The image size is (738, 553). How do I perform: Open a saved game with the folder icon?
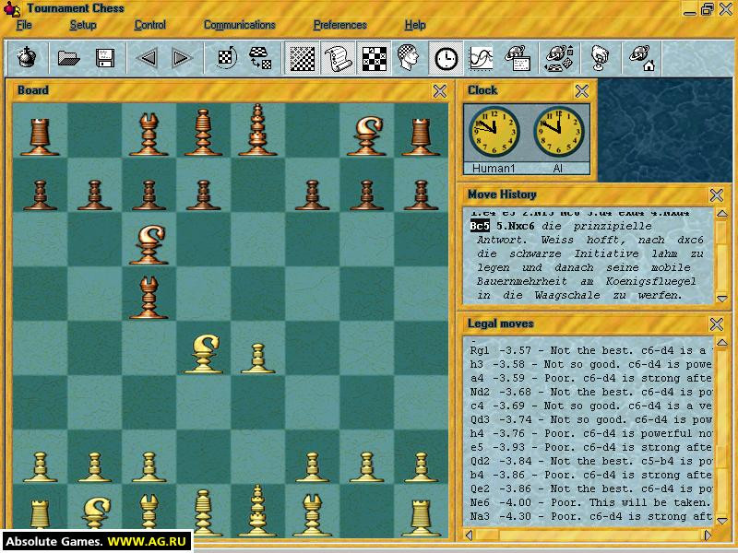point(68,58)
